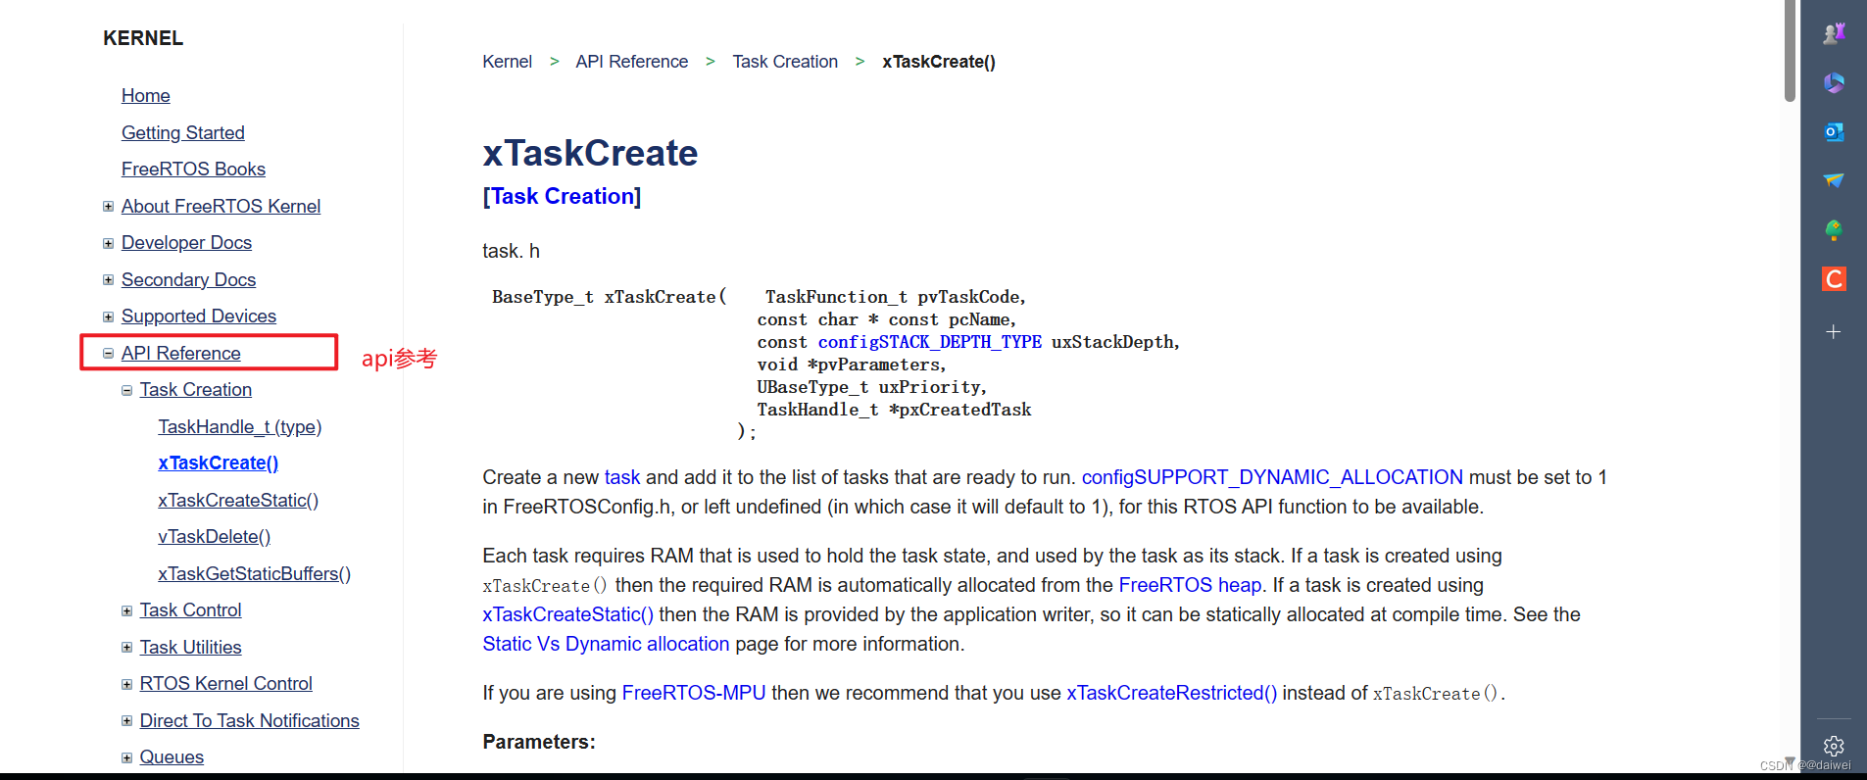The height and width of the screenshot is (780, 1867).
Task: Click the 'task. h' header text
Action: pos(511,251)
